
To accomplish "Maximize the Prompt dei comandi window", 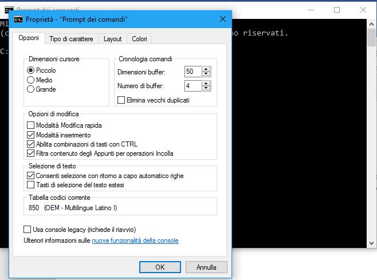I will coord(337,9).
